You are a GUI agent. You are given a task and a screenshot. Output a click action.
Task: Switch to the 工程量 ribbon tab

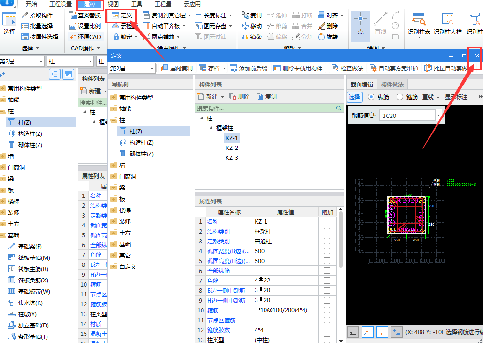pos(163,4)
